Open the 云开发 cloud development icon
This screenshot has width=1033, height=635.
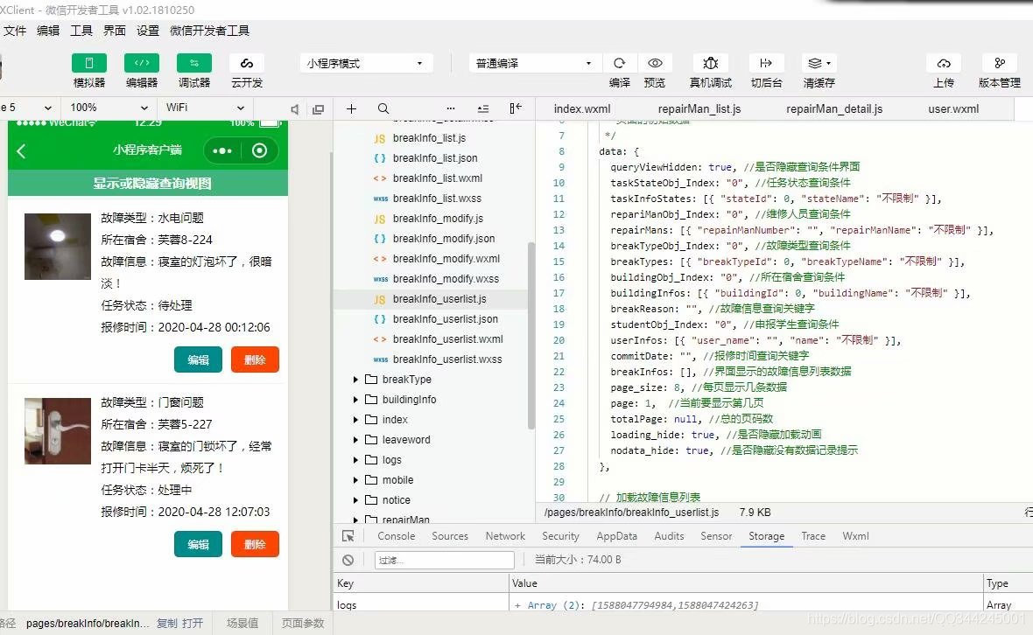point(247,63)
